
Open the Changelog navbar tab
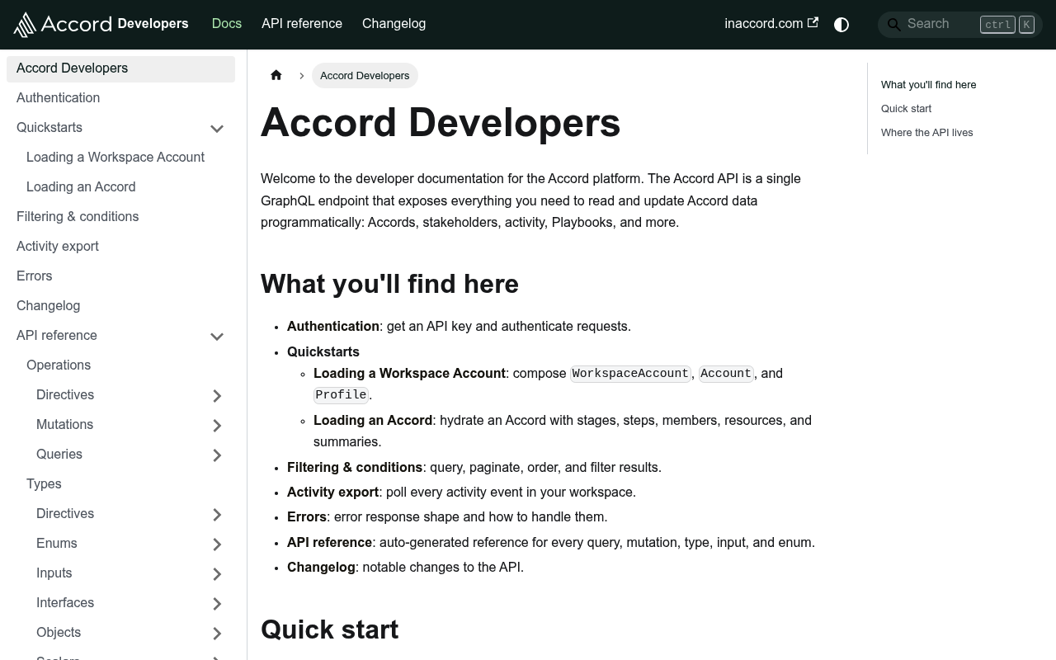(x=394, y=24)
